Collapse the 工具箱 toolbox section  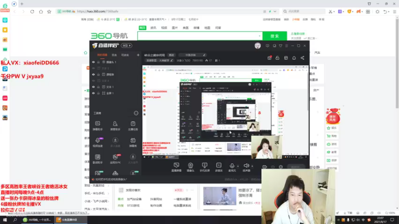[136, 113]
